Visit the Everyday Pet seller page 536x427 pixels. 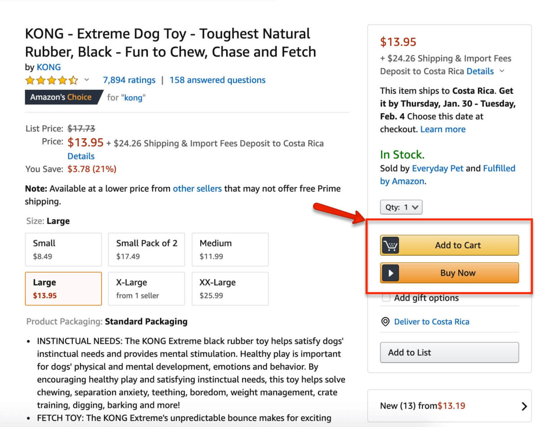click(x=438, y=168)
